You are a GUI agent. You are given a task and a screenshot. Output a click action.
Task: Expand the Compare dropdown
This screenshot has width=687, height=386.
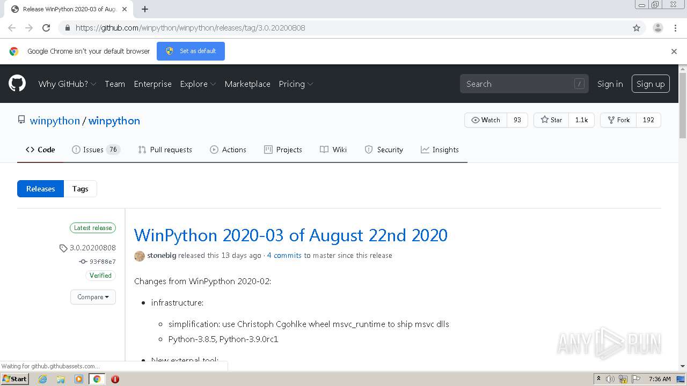point(93,297)
